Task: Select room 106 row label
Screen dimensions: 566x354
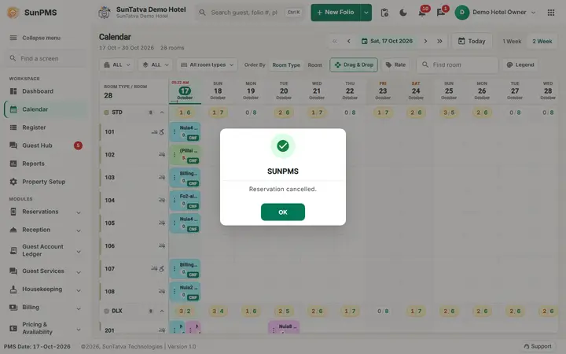Action: click(110, 246)
